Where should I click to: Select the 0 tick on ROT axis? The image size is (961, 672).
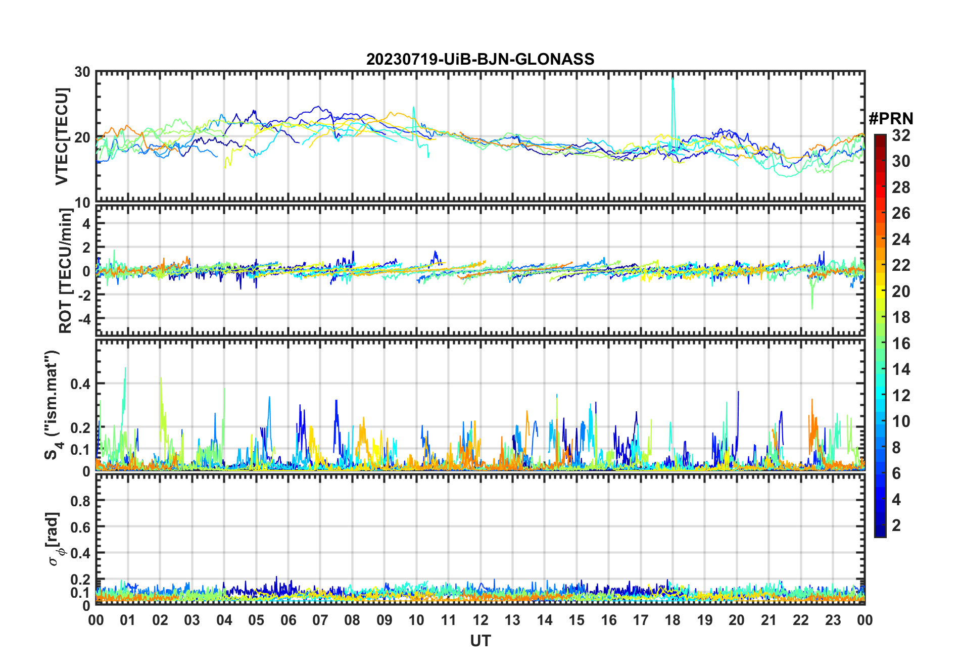click(x=86, y=271)
